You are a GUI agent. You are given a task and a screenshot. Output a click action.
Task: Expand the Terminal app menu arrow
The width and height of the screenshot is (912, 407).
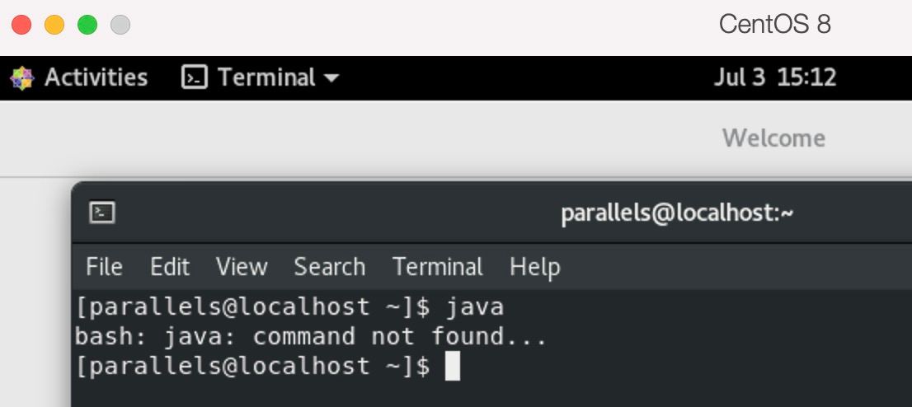point(331,78)
